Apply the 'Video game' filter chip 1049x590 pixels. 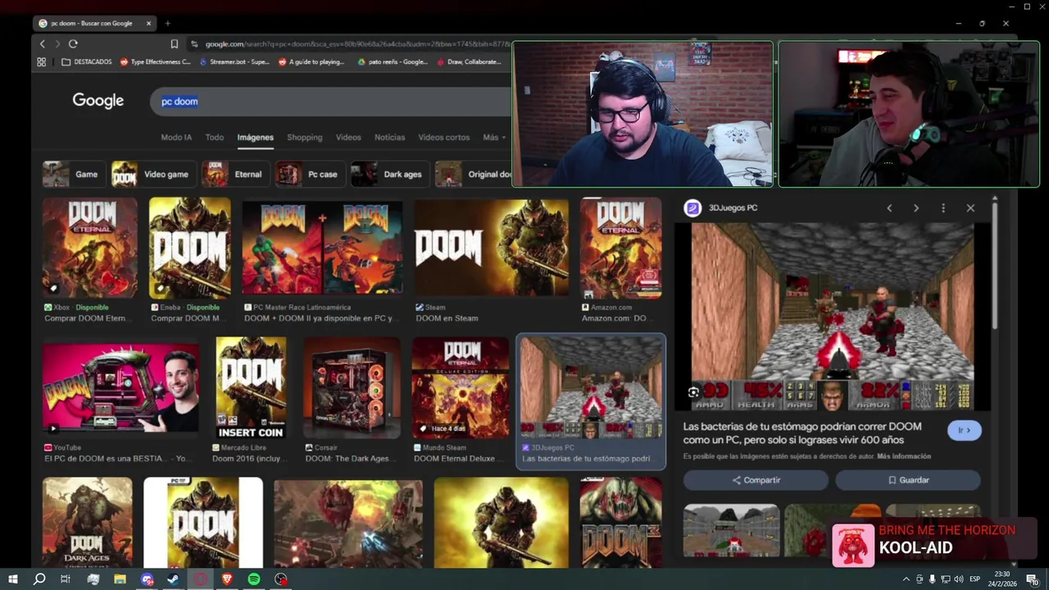(x=153, y=175)
